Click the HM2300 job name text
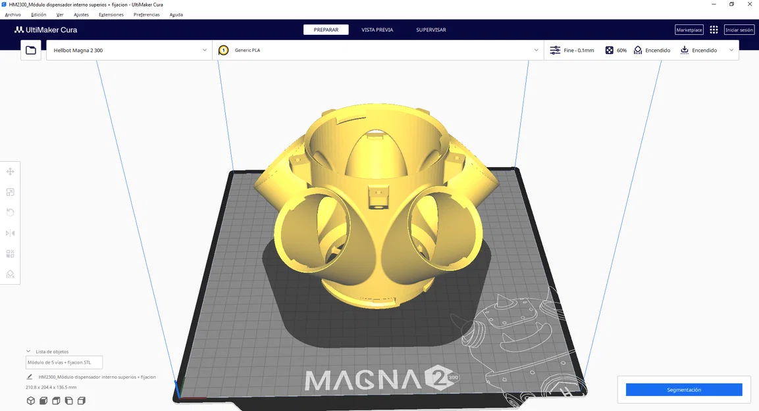The width and height of the screenshot is (759, 411). pos(97,377)
